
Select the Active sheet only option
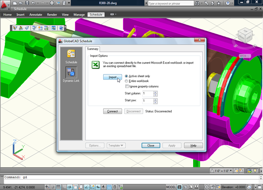click(127, 76)
